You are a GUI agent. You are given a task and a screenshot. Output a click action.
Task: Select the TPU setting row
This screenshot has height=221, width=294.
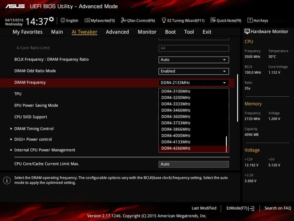coord(18,94)
